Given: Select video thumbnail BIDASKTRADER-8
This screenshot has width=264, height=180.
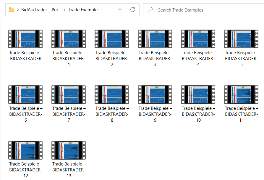Looking at the screenshot, I should click(x=112, y=94).
